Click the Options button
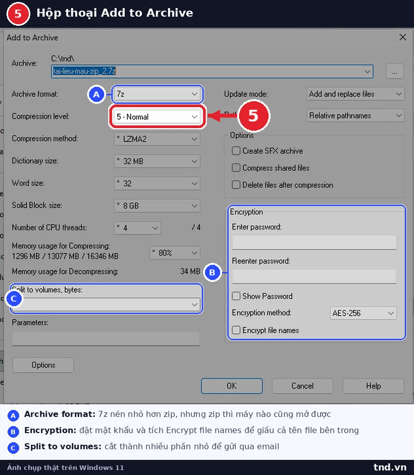Viewport: 414px width, 475px height. (43, 365)
